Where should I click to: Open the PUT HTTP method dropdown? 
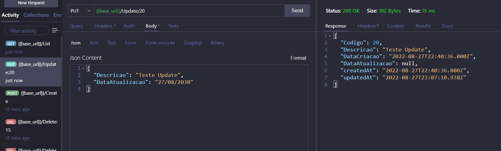click(81, 11)
